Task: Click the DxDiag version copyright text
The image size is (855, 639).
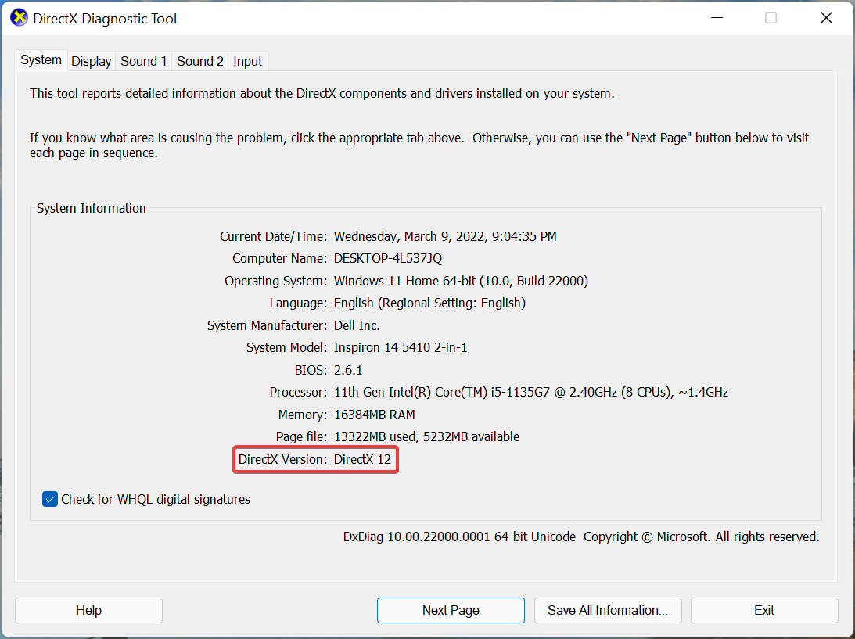Action: point(581,537)
